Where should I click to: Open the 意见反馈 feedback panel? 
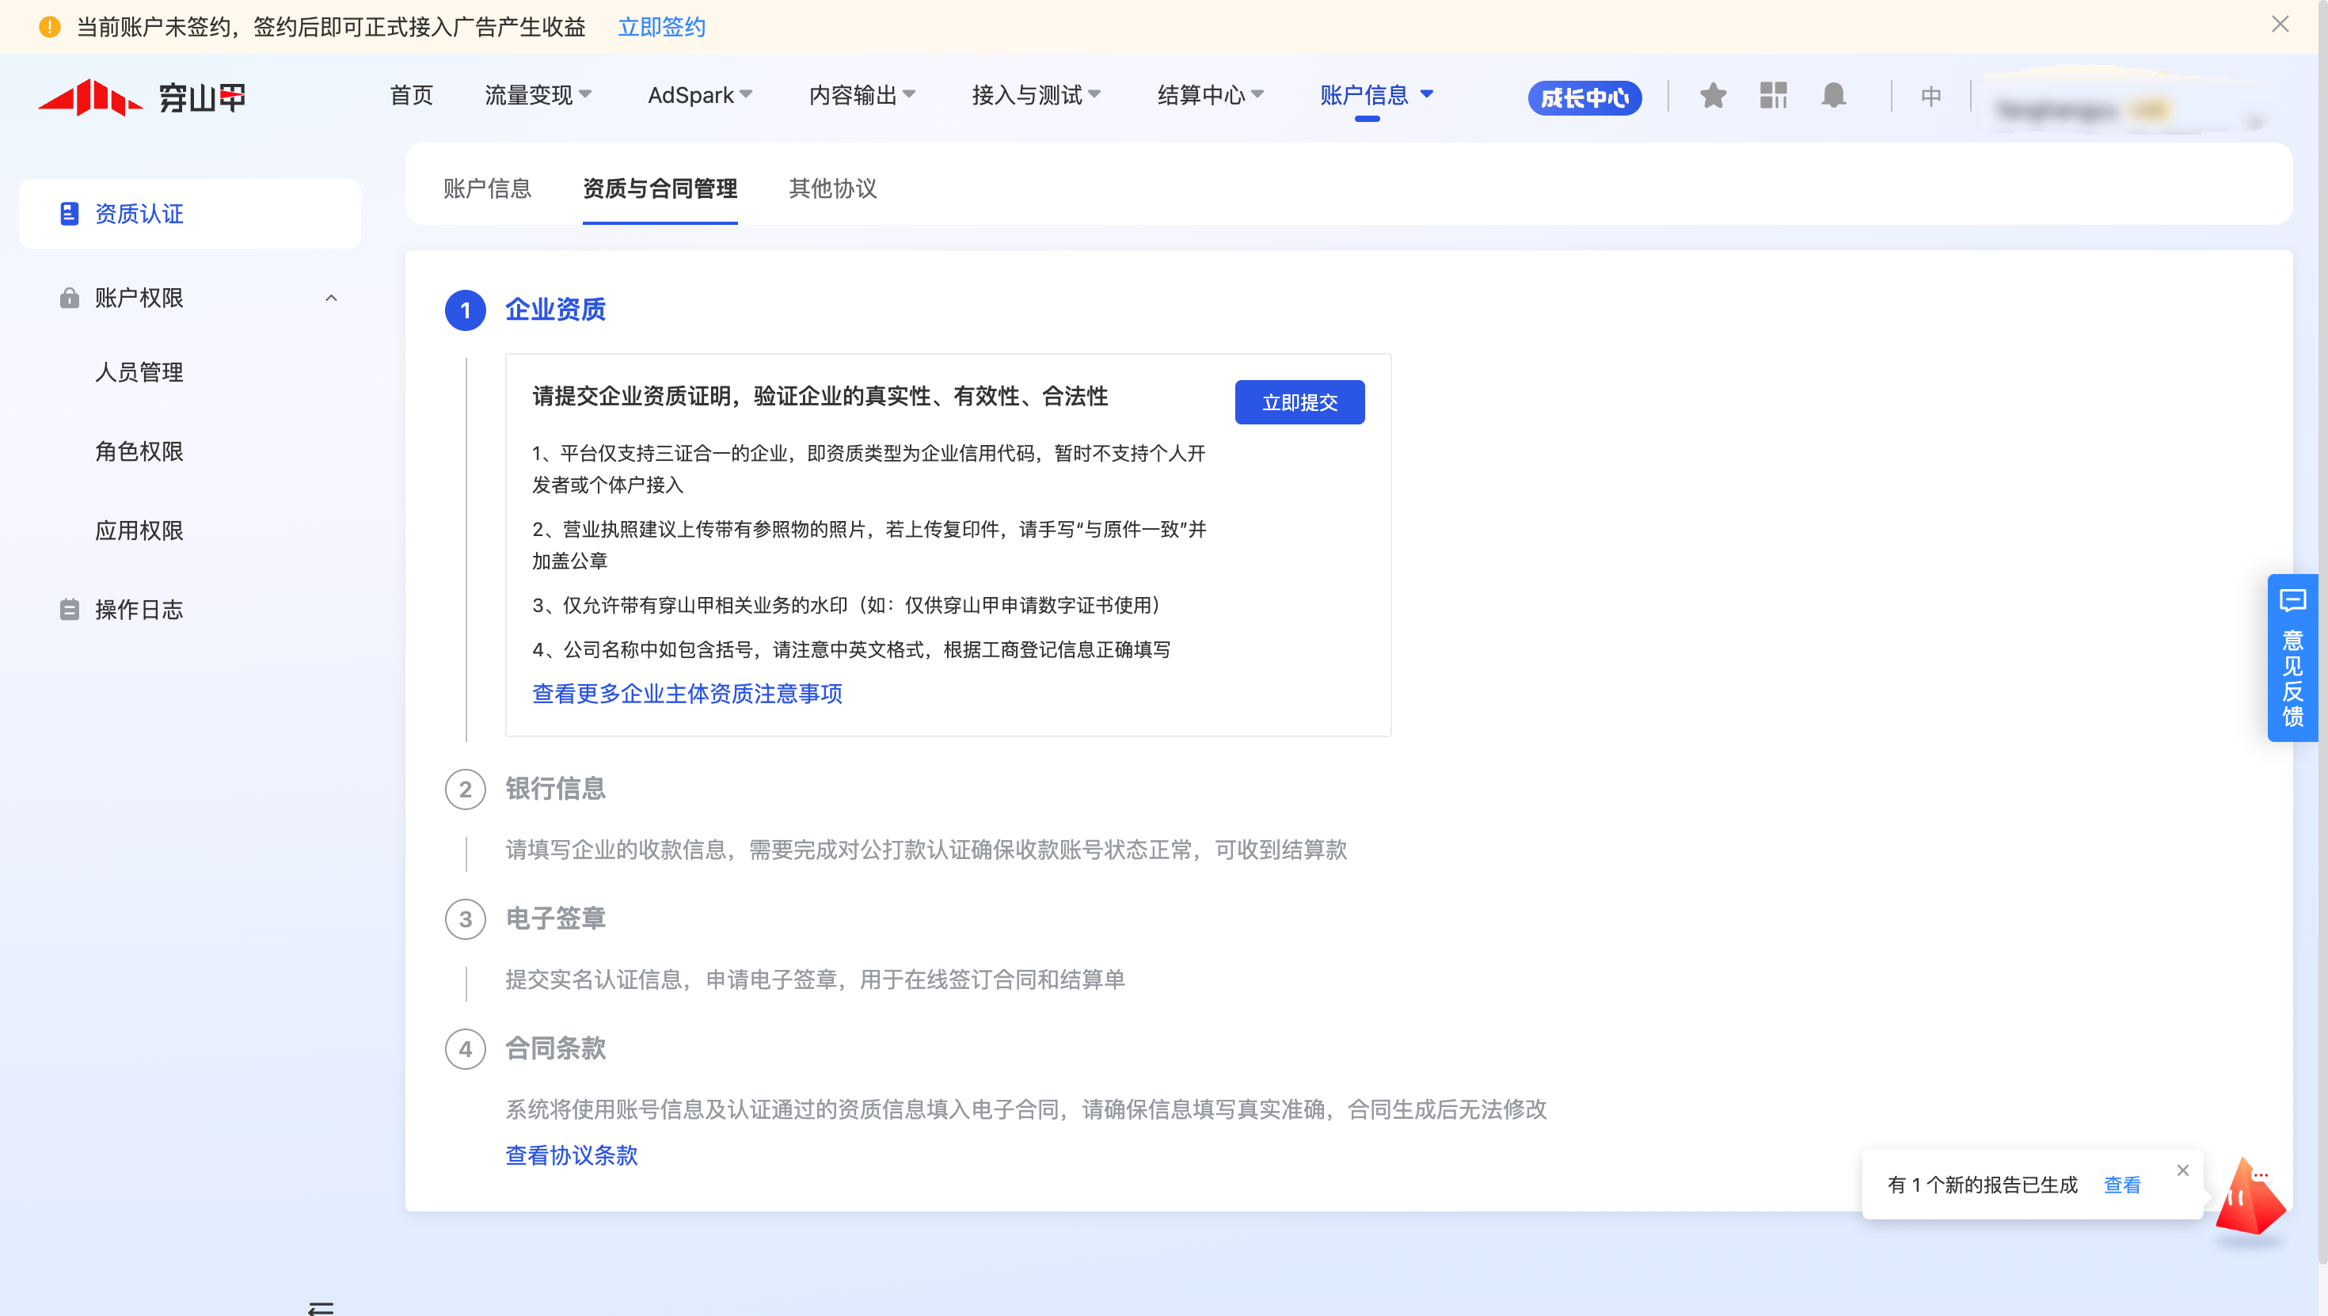coord(2292,658)
